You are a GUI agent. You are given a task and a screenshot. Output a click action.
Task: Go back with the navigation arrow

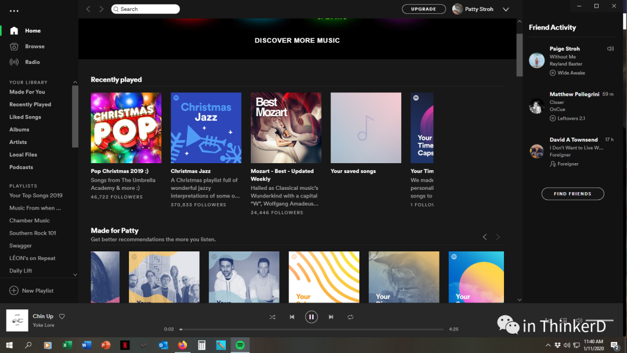88,9
